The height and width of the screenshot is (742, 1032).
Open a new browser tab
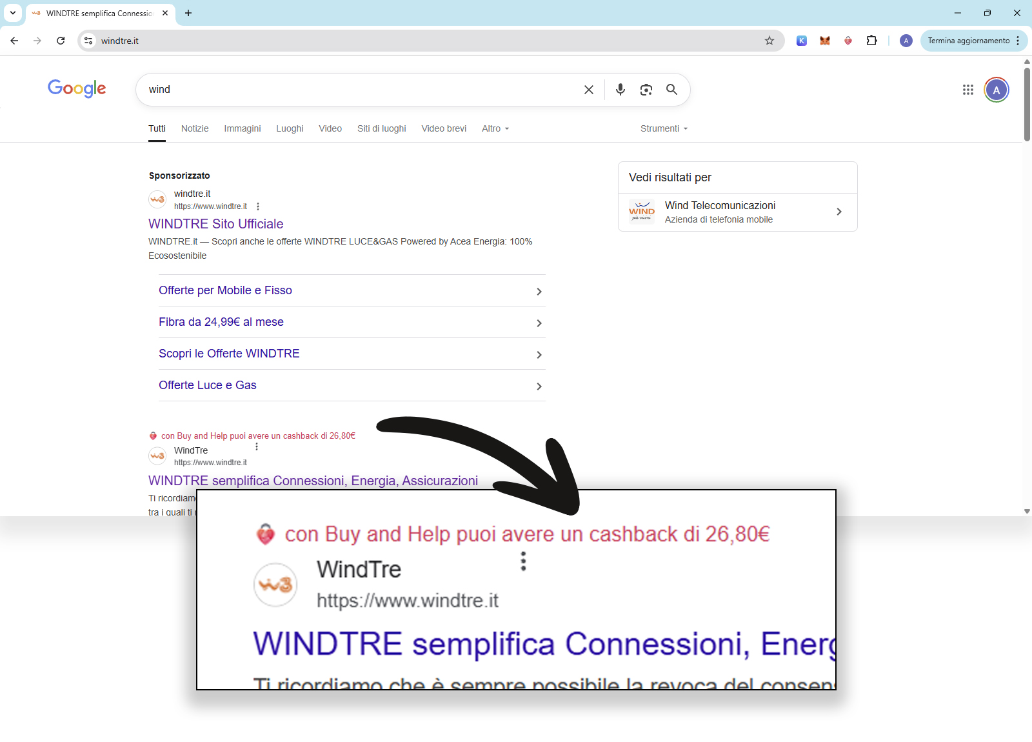(188, 13)
